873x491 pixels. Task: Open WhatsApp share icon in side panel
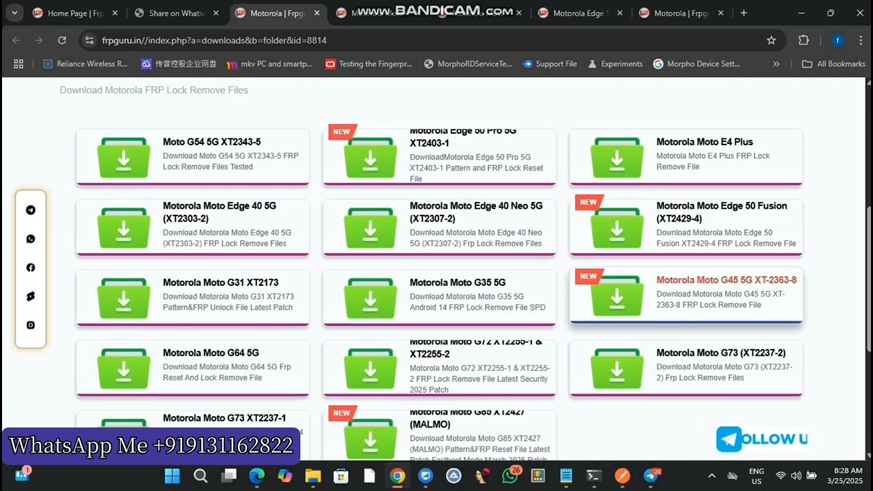pos(31,239)
